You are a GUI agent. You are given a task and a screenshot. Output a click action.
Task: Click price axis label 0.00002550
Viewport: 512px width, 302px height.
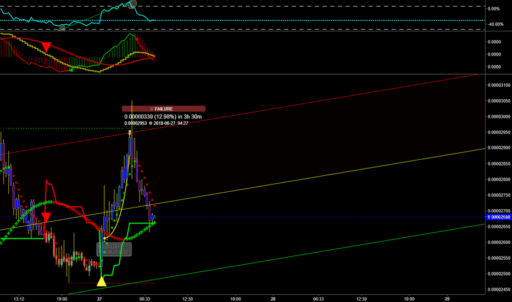coord(499,258)
